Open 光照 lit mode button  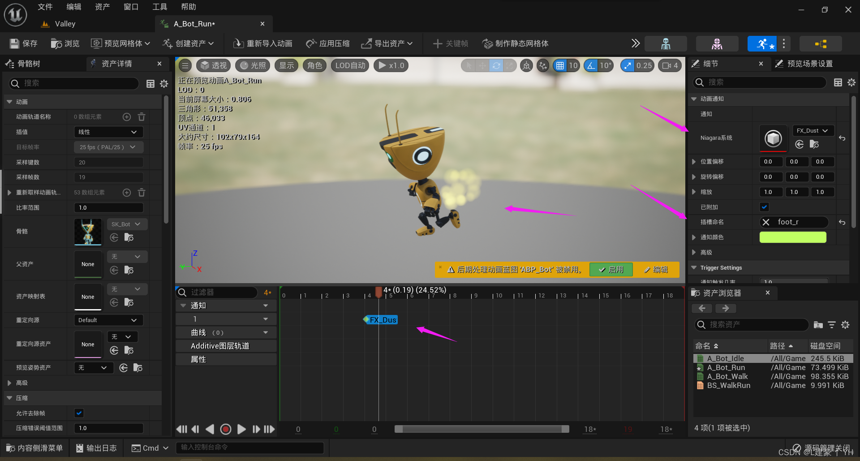pos(253,65)
